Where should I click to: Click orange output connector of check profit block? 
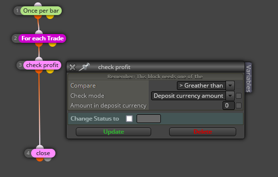point(39,71)
